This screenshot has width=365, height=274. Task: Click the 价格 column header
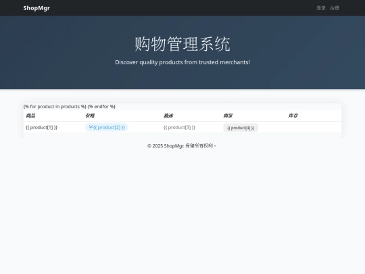point(90,116)
